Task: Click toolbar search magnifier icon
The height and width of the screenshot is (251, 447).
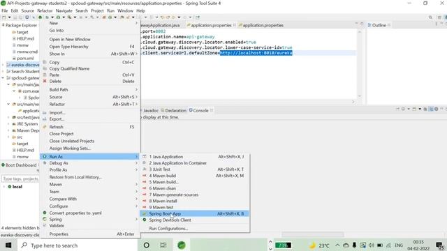Action: (430, 17)
